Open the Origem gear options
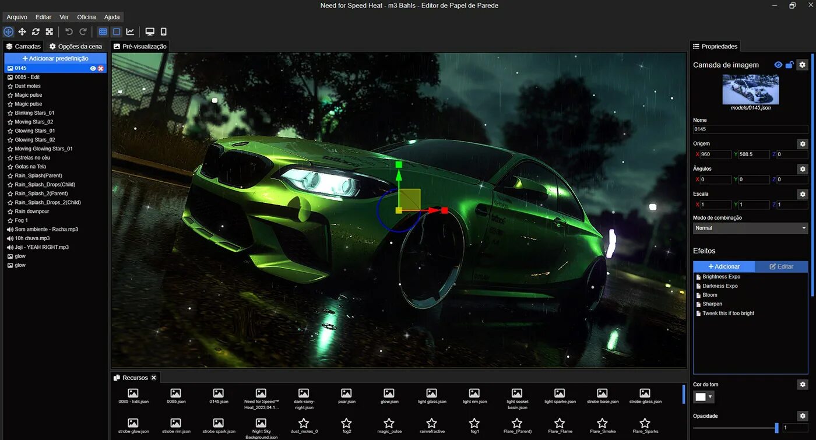The height and width of the screenshot is (440, 816). click(803, 144)
